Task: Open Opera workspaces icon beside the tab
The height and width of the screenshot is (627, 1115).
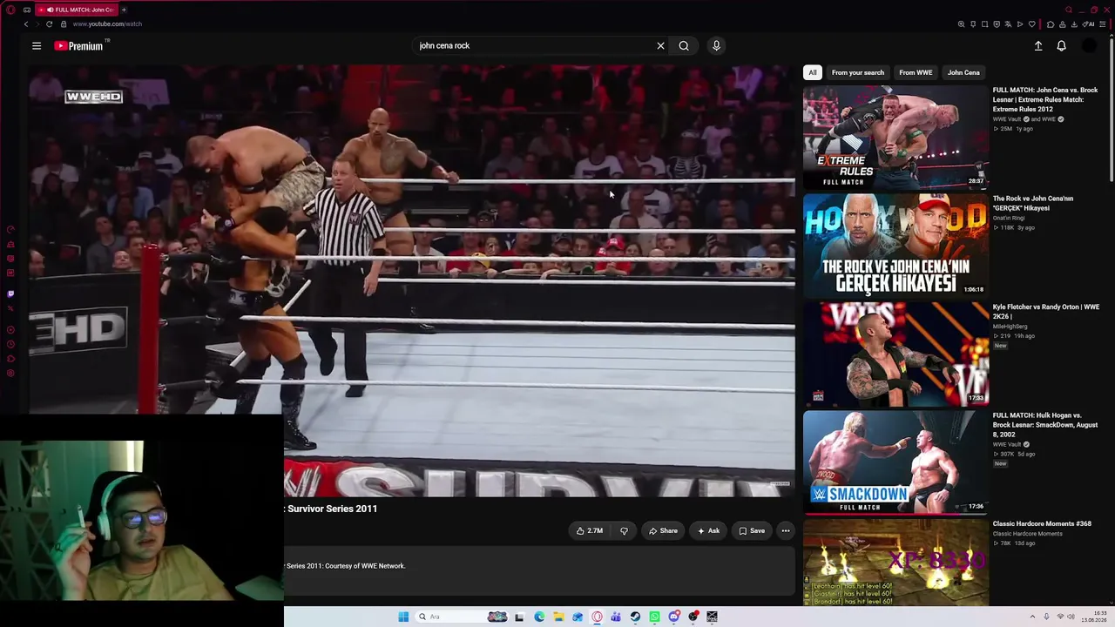Action: coord(27,10)
